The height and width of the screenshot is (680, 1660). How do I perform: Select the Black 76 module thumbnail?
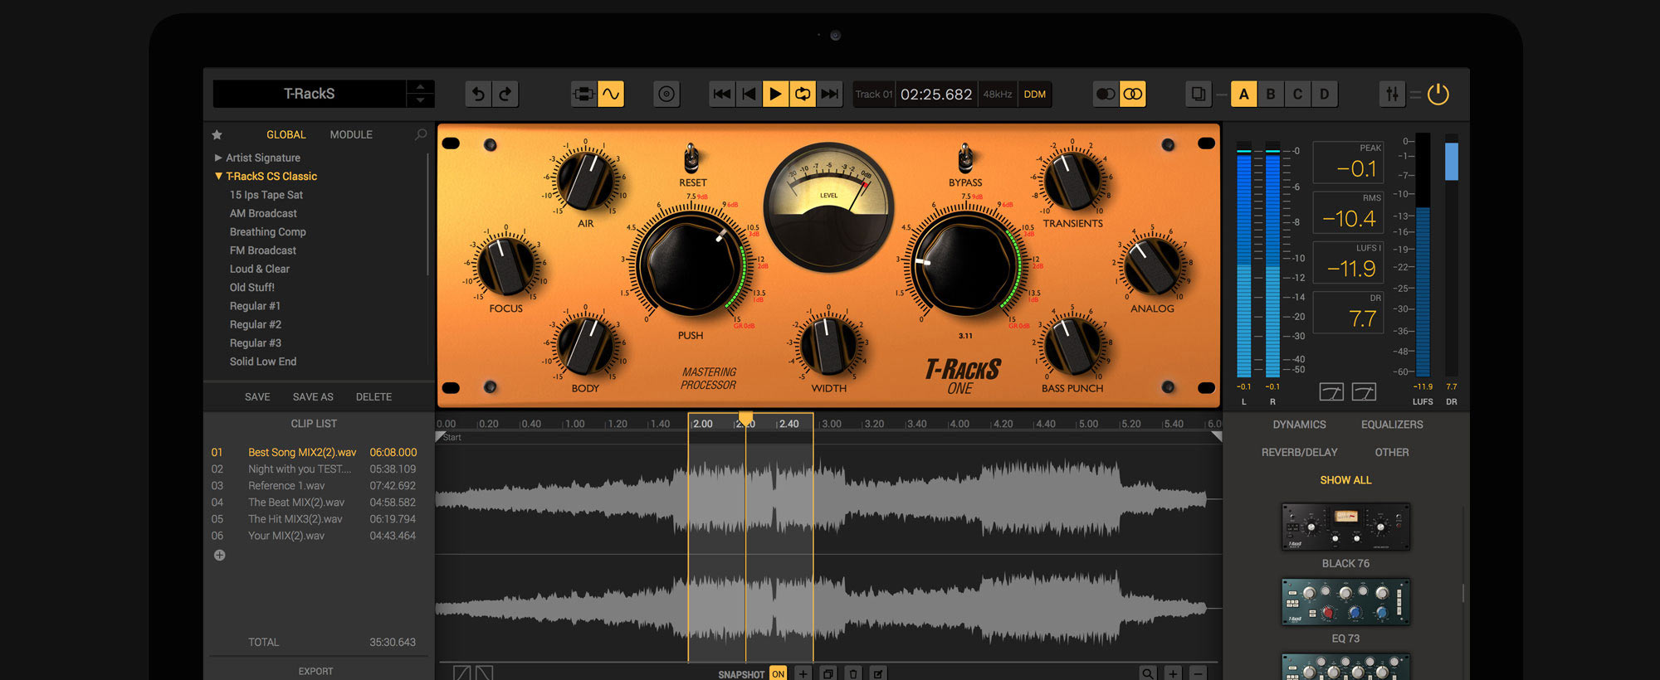1345,527
